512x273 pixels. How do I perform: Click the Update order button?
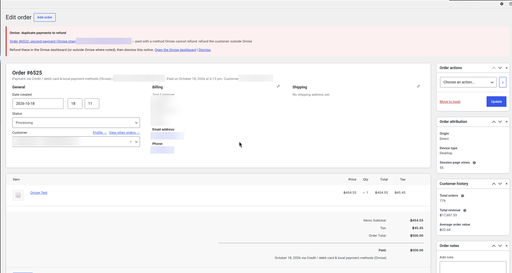[496, 101]
